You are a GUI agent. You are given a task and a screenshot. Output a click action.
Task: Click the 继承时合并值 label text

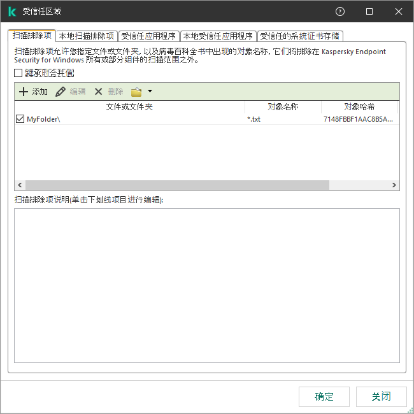click(49, 73)
